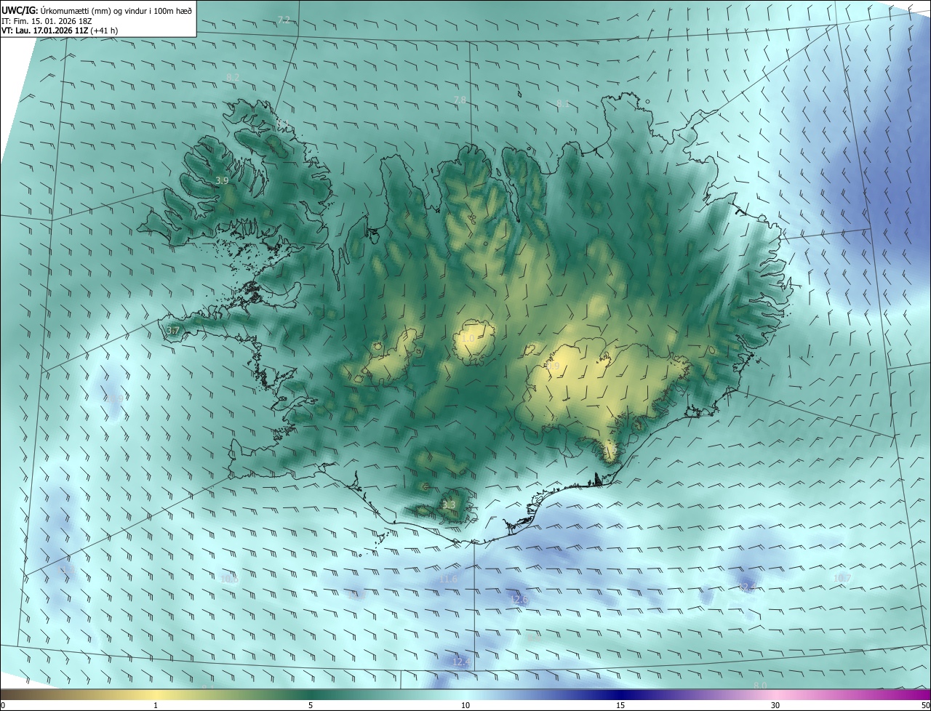The width and height of the screenshot is (931, 711).
Task: Click the '1' tick label on the colour scale
Action: [x=156, y=705]
